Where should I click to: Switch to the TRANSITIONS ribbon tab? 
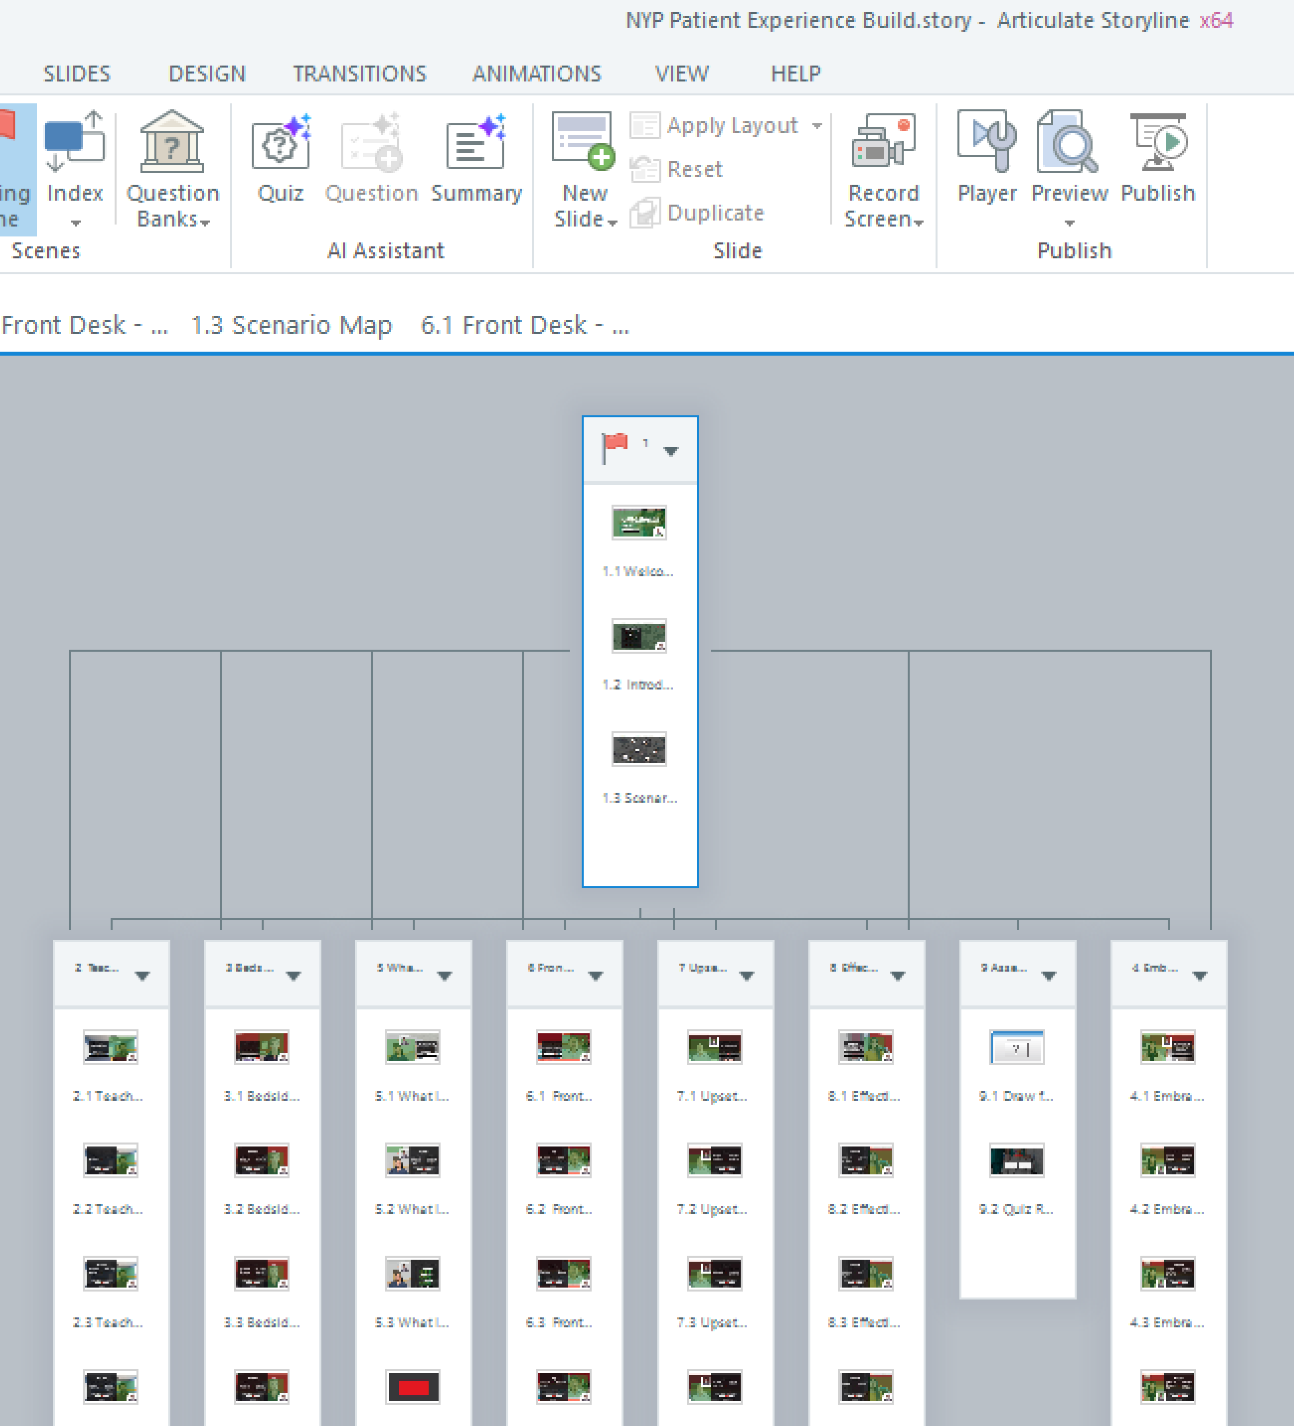click(x=359, y=74)
